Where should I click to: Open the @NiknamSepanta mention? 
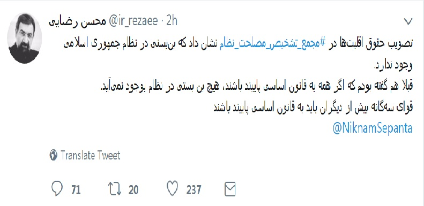click(x=373, y=129)
